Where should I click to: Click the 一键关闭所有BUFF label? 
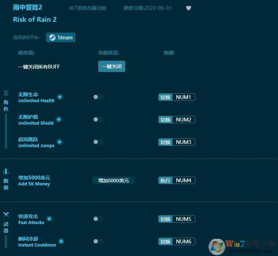(x=39, y=67)
